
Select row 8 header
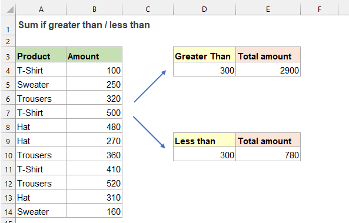tap(8, 126)
